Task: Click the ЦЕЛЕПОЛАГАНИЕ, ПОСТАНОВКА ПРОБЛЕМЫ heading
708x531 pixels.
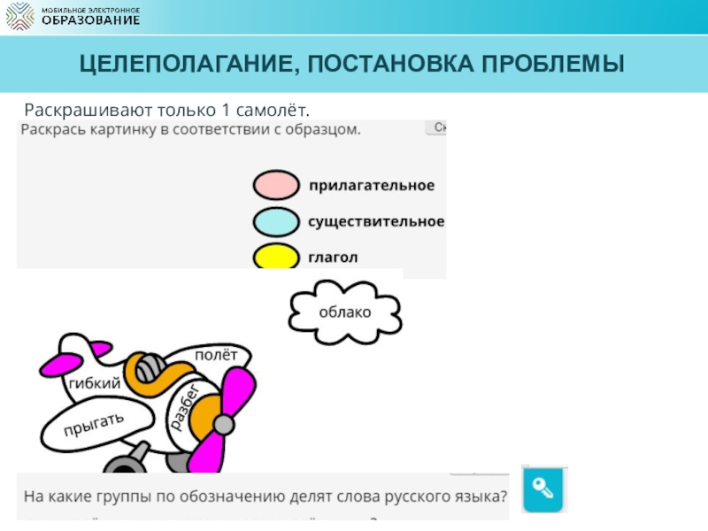Action: 351,65
